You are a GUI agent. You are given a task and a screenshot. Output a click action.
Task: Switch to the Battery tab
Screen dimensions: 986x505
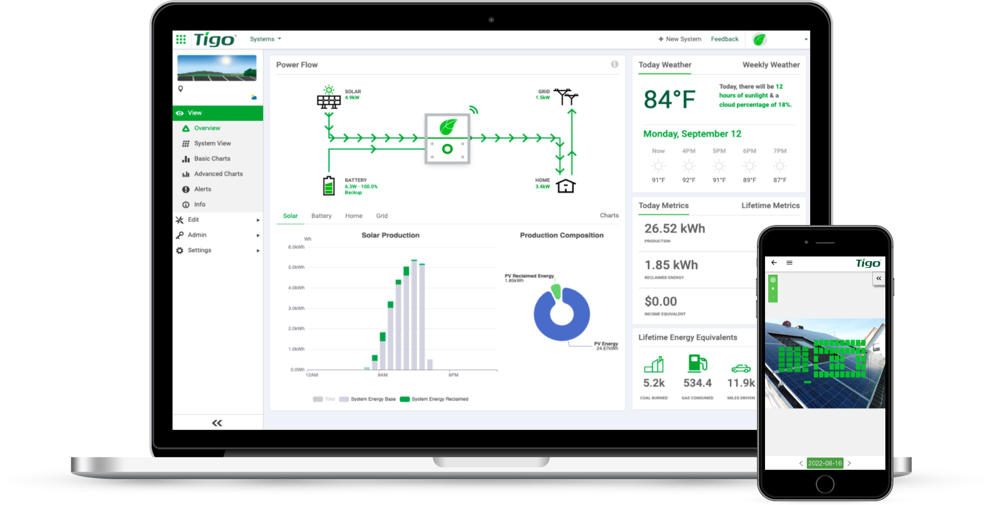coord(321,216)
